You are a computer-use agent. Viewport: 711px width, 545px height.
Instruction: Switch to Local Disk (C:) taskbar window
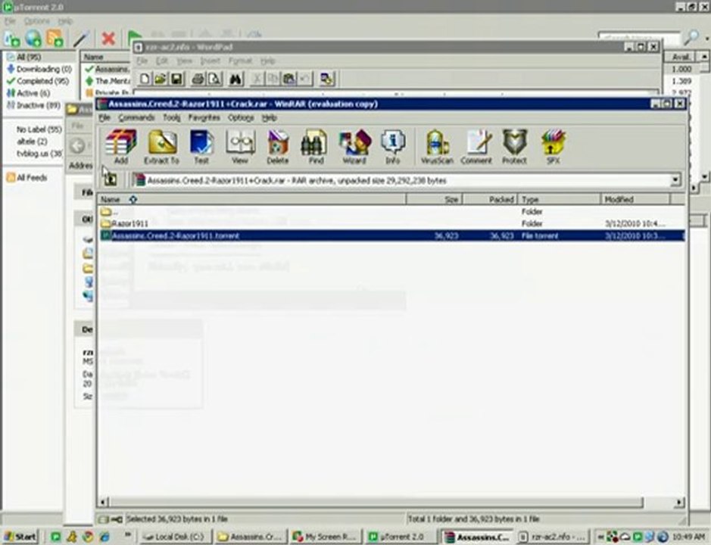pos(175,537)
